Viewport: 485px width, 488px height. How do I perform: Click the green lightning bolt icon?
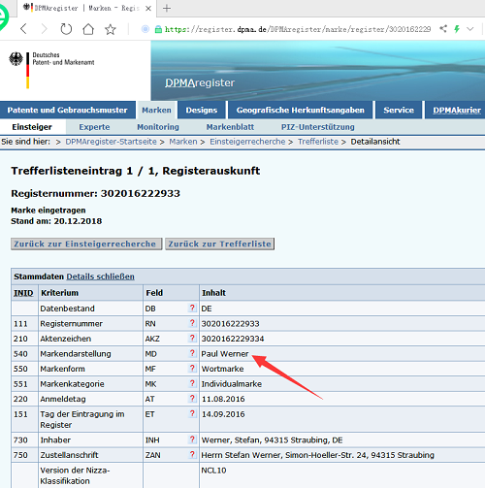point(457,29)
